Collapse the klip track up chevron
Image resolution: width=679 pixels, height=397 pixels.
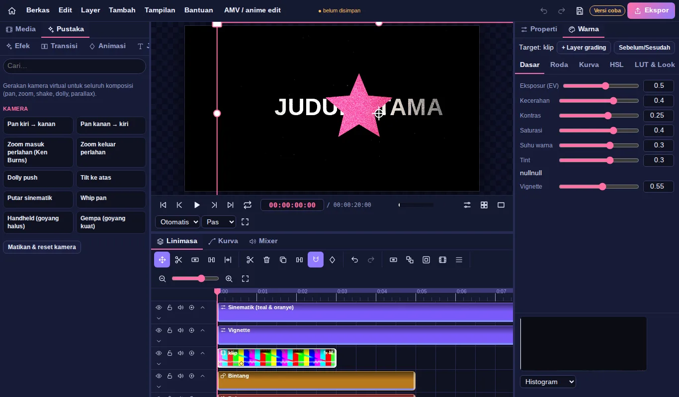(202, 353)
